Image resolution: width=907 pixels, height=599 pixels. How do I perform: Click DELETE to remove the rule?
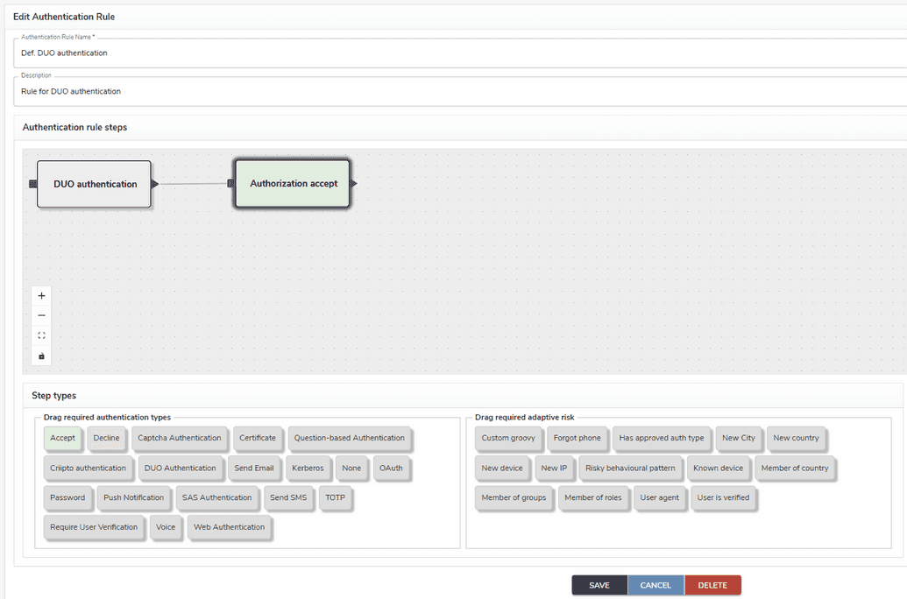tap(712, 584)
